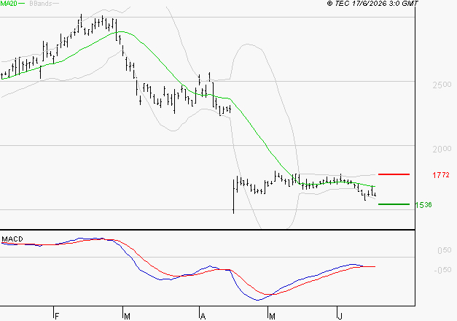Click the A month marker on time axis
This screenshot has width=457, height=321.
[x=203, y=317]
